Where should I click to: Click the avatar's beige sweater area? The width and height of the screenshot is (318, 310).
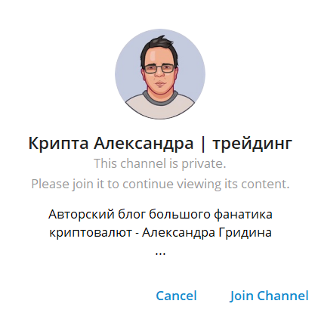[160, 107]
